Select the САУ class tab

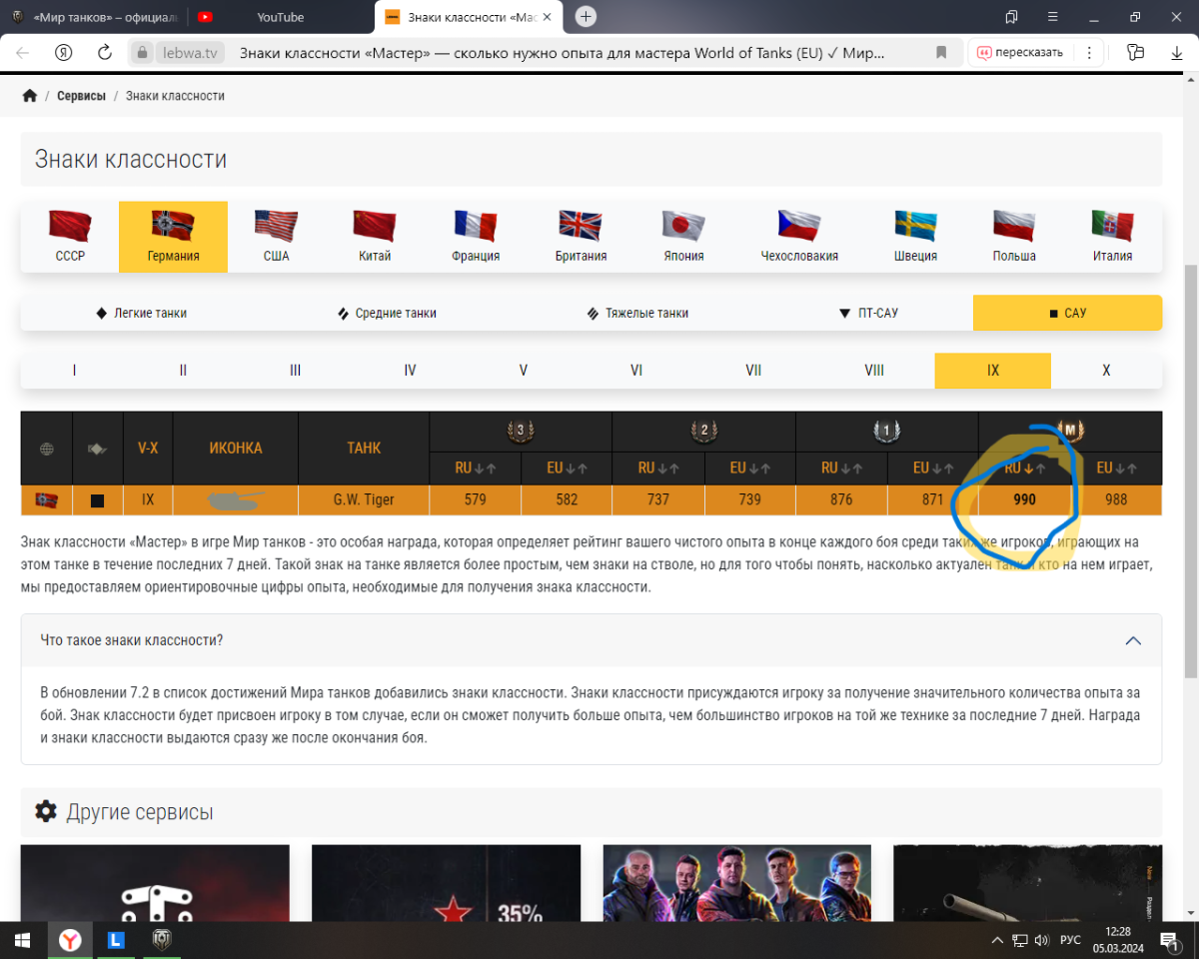click(1067, 313)
